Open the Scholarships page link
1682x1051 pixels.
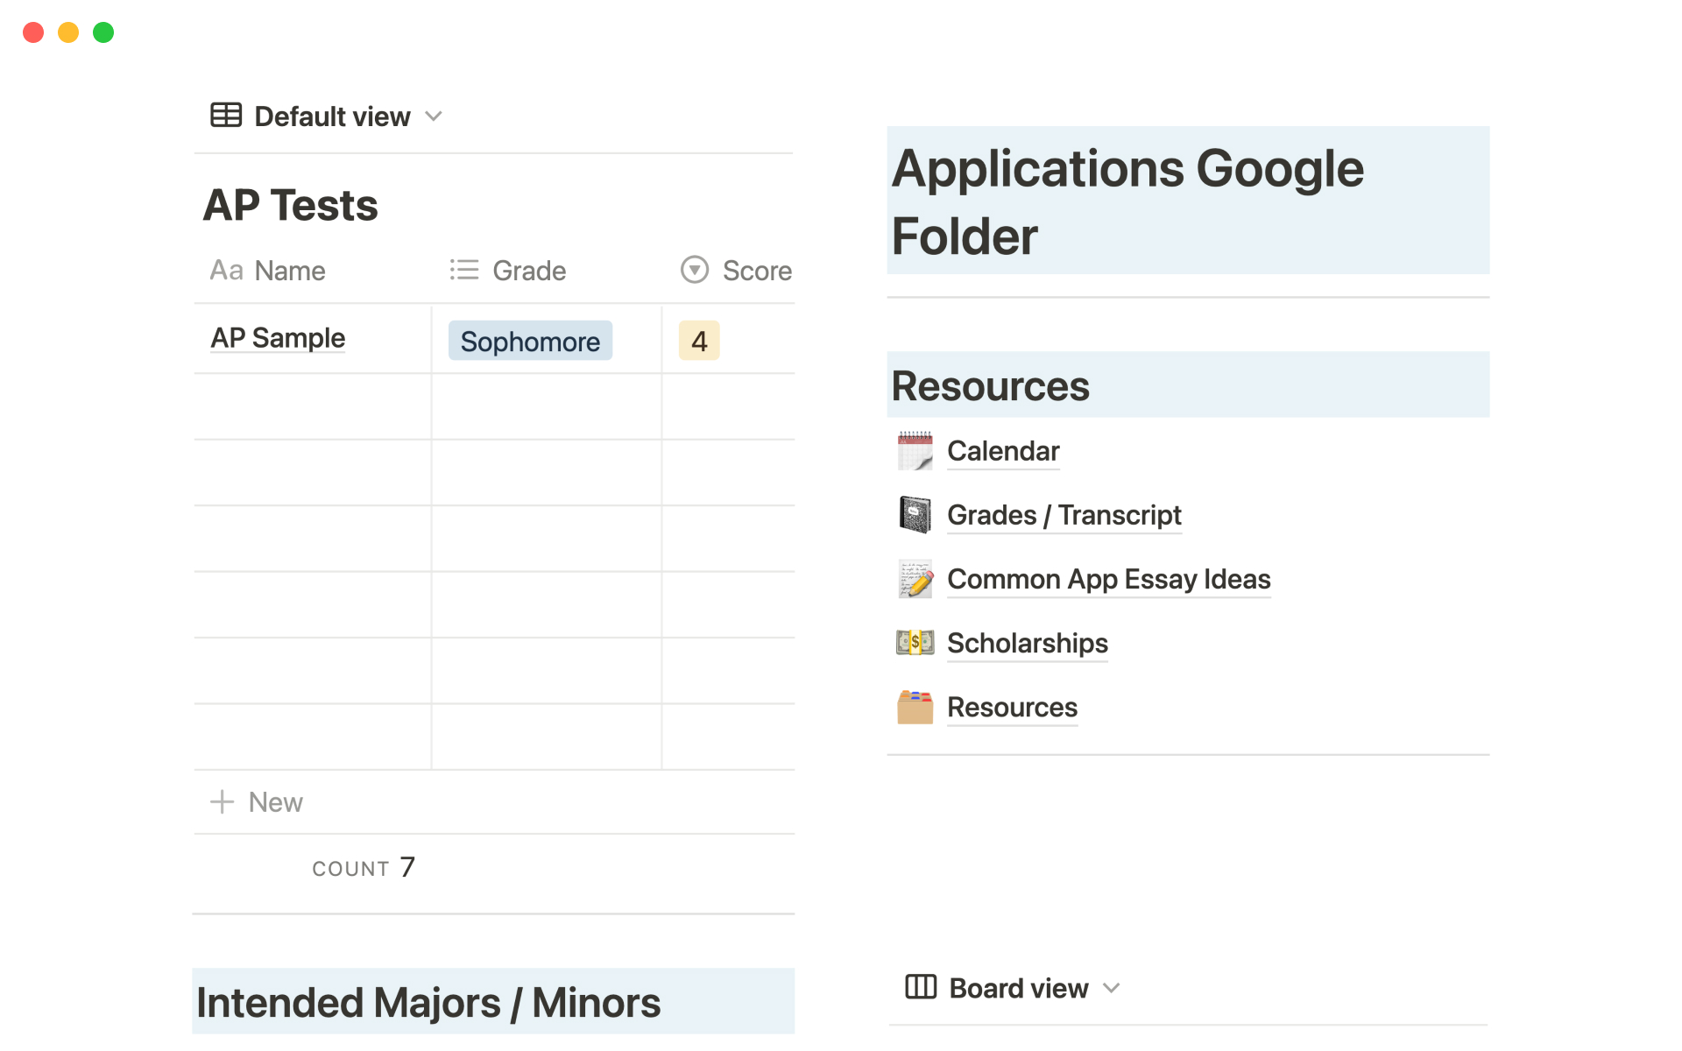tap(1027, 643)
